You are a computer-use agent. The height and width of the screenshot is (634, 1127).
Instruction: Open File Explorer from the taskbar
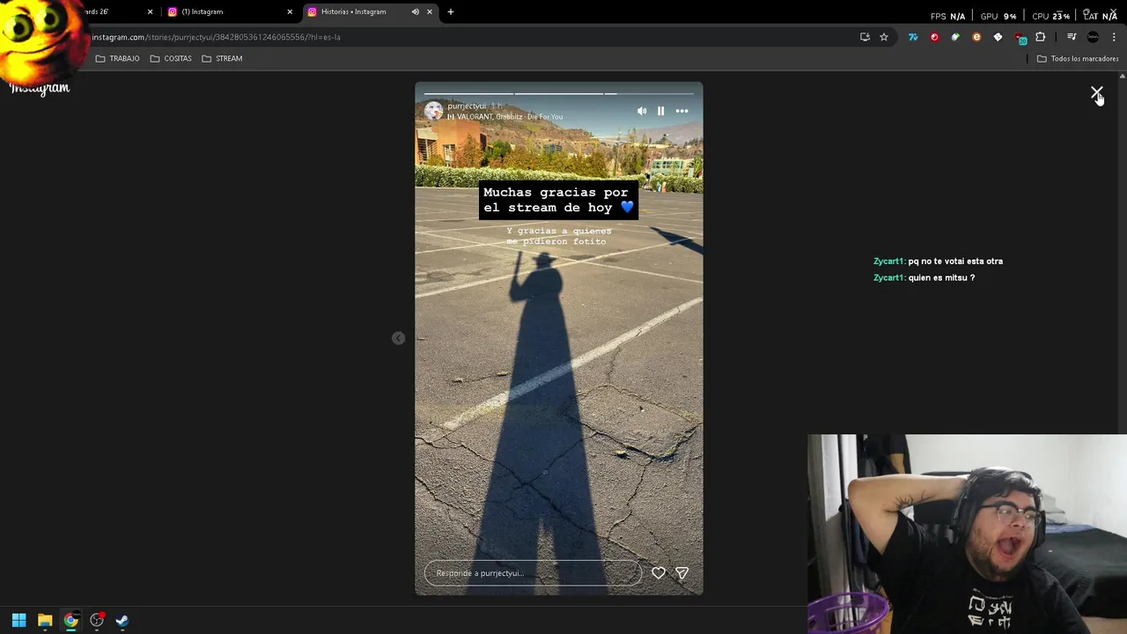coord(45,620)
